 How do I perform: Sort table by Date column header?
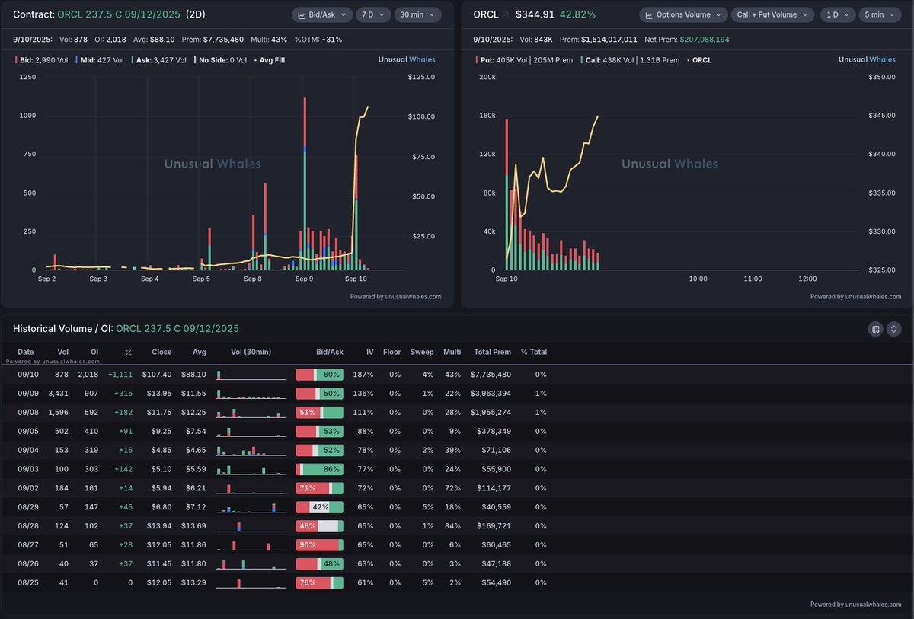(x=25, y=352)
